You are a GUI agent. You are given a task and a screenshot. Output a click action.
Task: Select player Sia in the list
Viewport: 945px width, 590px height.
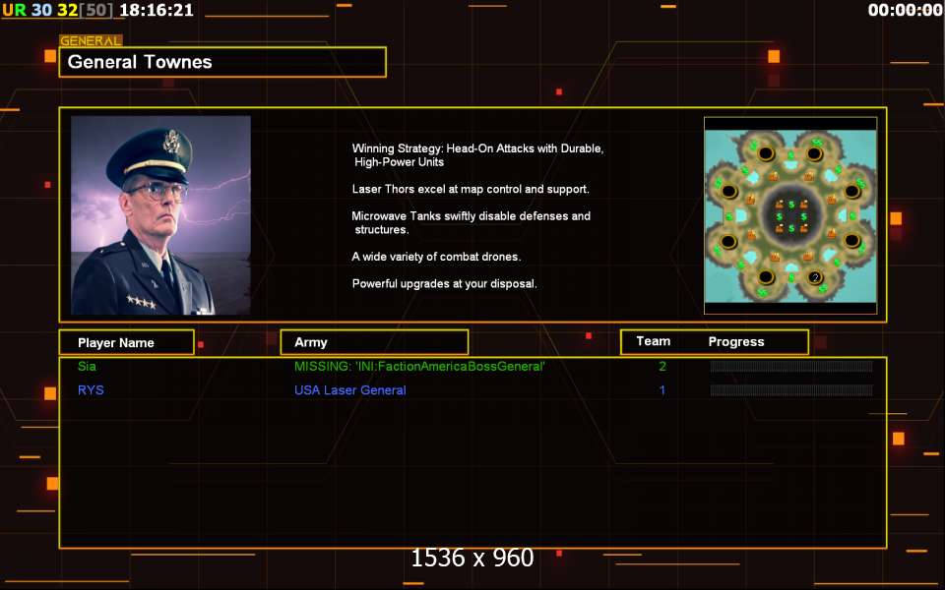(x=87, y=366)
